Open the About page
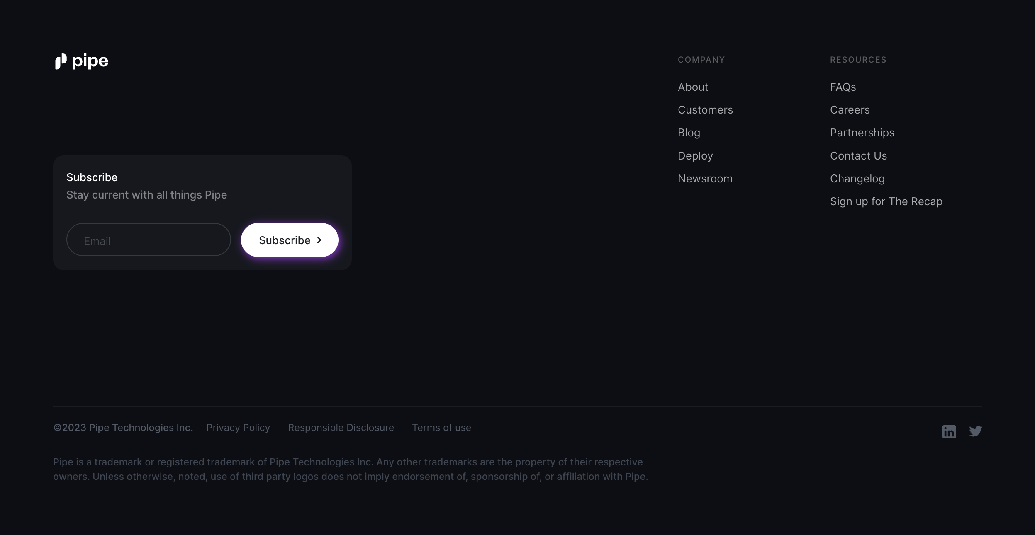The width and height of the screenshot is (1035, 535). (693, 87)
